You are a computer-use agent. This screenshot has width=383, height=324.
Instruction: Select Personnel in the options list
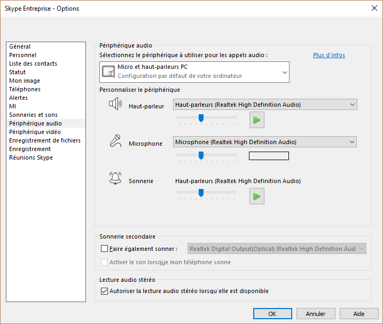coord(46,55)
